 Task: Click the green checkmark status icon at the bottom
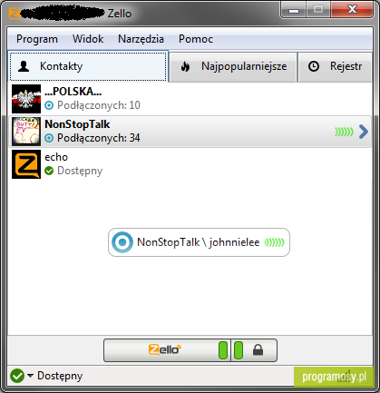17,376
